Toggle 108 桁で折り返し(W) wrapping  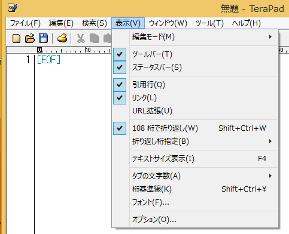196,128
